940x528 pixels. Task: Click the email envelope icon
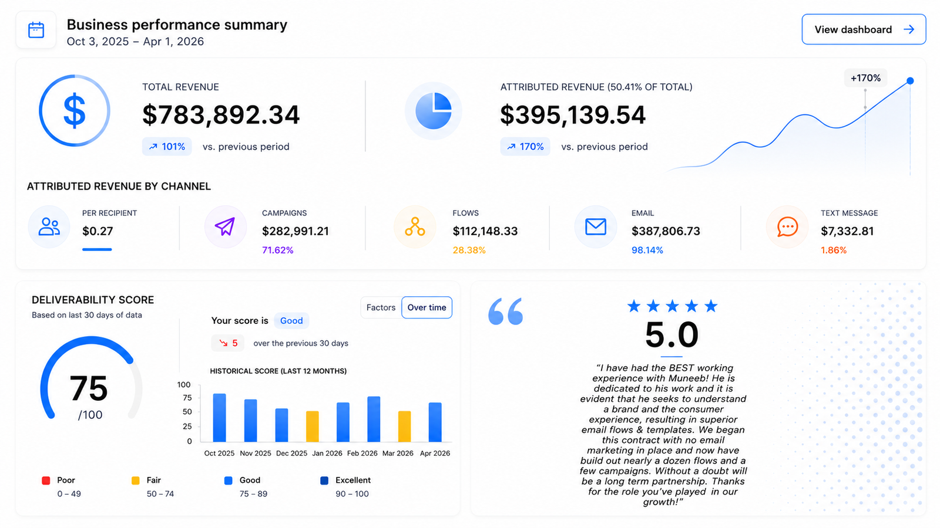click(x=596, y=226)
